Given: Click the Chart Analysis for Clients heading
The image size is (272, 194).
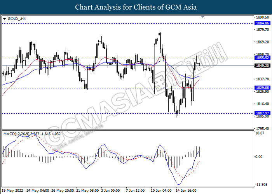Looking at the screenshot, I should tap(136, 7).
